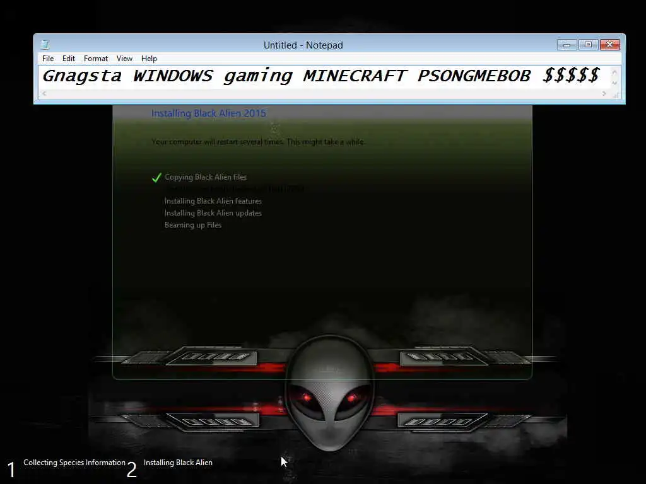646x484 pixels.
Task: Open the File menu in Notepad
Action: click(x=48, y=59)
